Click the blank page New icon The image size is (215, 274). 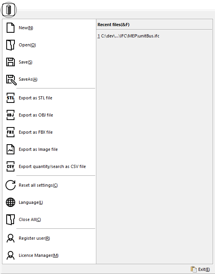[11, 28]
